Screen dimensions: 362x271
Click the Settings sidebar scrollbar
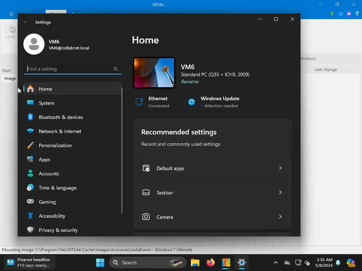point(122,150)
